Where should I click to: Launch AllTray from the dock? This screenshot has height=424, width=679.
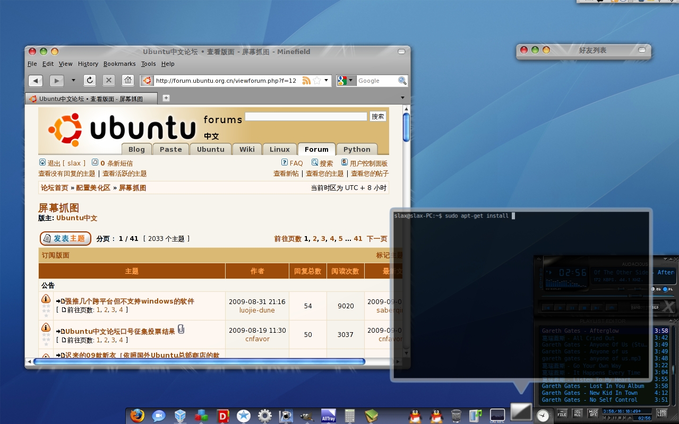329,416
